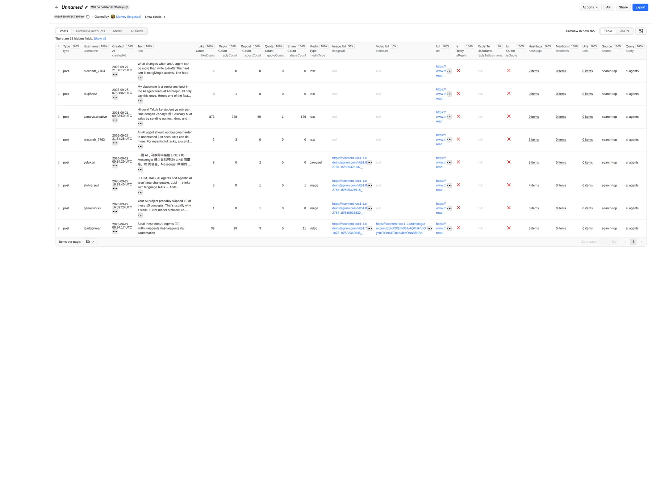This screenshot has width=652, height=485.
Task: Copy the dataset ID with the copy icon
Action: tap(88, 17)
